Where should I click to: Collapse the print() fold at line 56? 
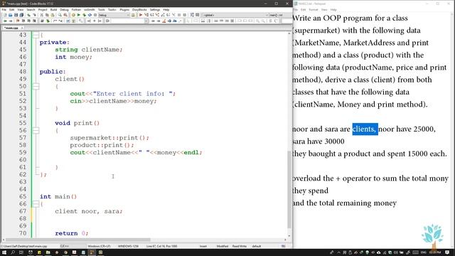pos(36,130)
